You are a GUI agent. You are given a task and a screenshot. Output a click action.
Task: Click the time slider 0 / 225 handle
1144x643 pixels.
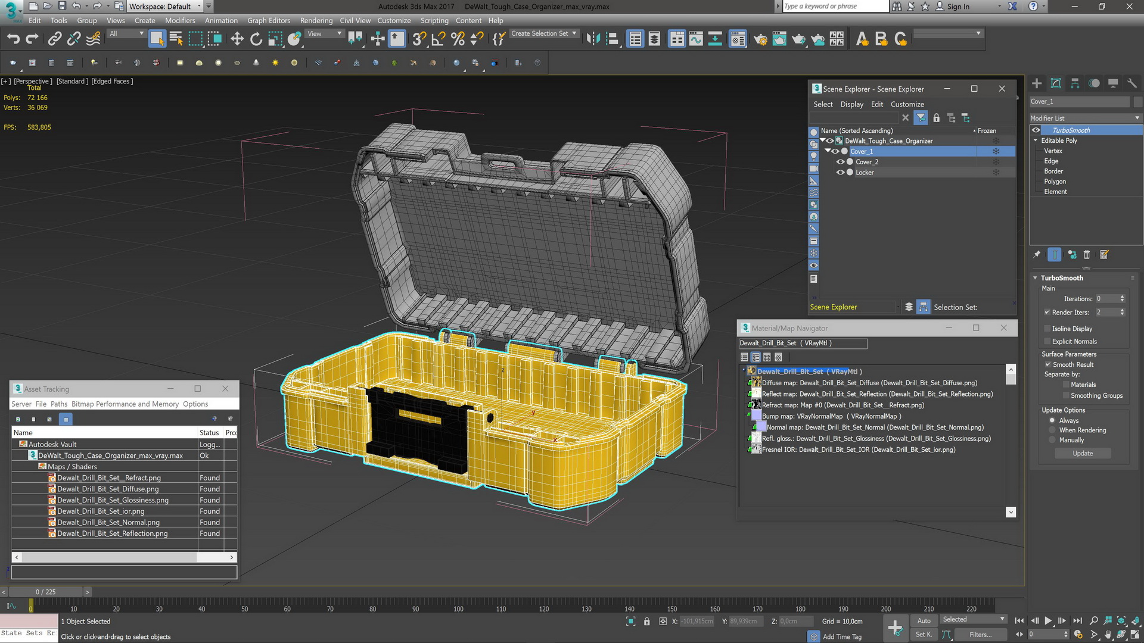[x=45, y=592]
